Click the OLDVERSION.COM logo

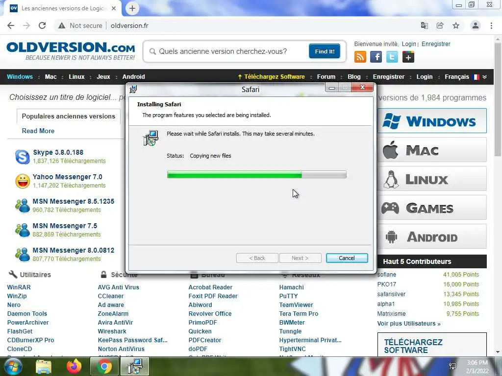[x=71, y=50]
